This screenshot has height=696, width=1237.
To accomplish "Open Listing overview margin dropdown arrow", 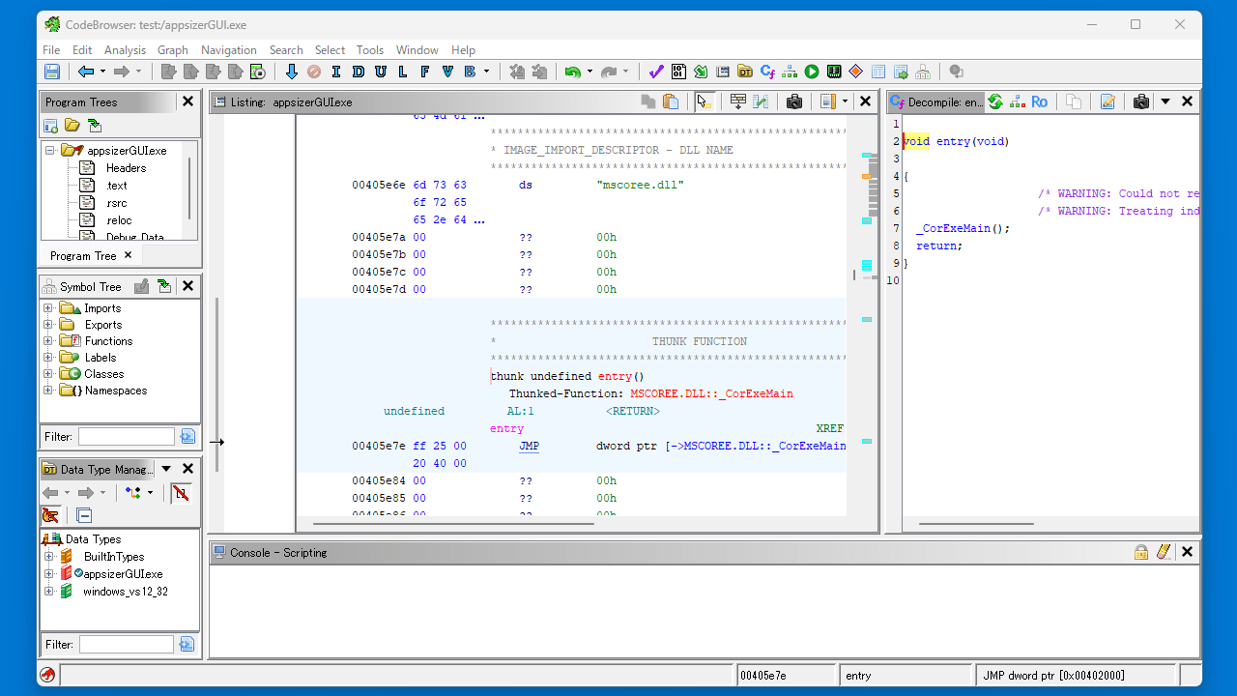I will [845, 101].
